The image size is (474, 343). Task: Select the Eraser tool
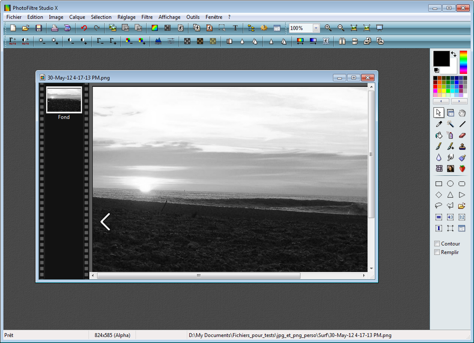pyautogui.click(x=462, y=135)
